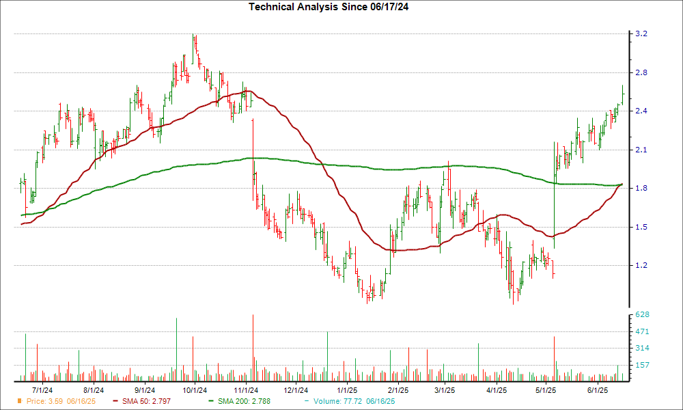Click the latest price bar near 2.6

(x=623, y=94)
